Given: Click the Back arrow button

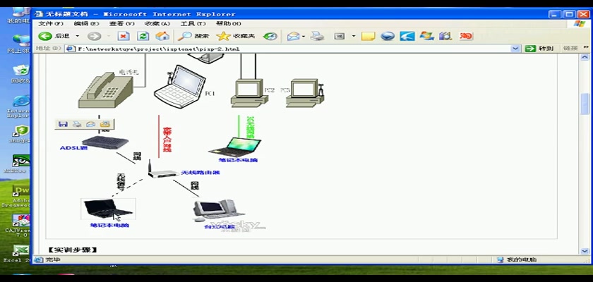Looking at the screenshot, I should coord(45,36).
